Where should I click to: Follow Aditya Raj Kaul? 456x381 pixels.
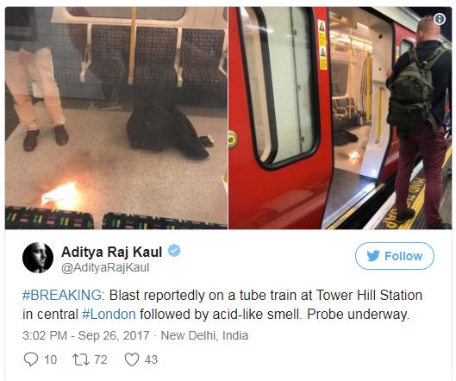point(395,256)
